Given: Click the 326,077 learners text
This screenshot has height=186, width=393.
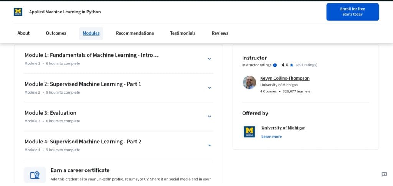Looking at the screenshot, I should 297,91.
